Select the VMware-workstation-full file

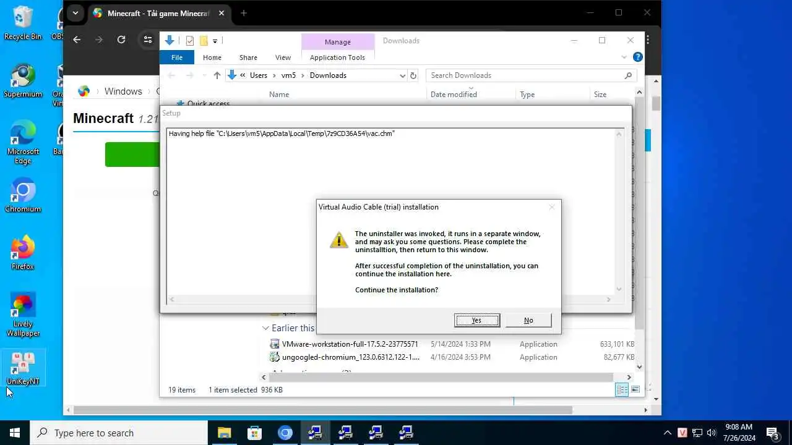coord(350,344)
